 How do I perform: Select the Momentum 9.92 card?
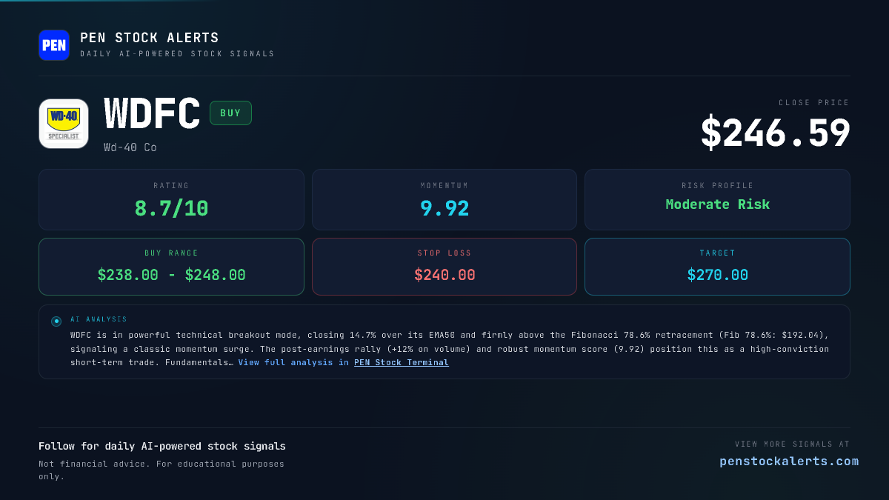444,199
